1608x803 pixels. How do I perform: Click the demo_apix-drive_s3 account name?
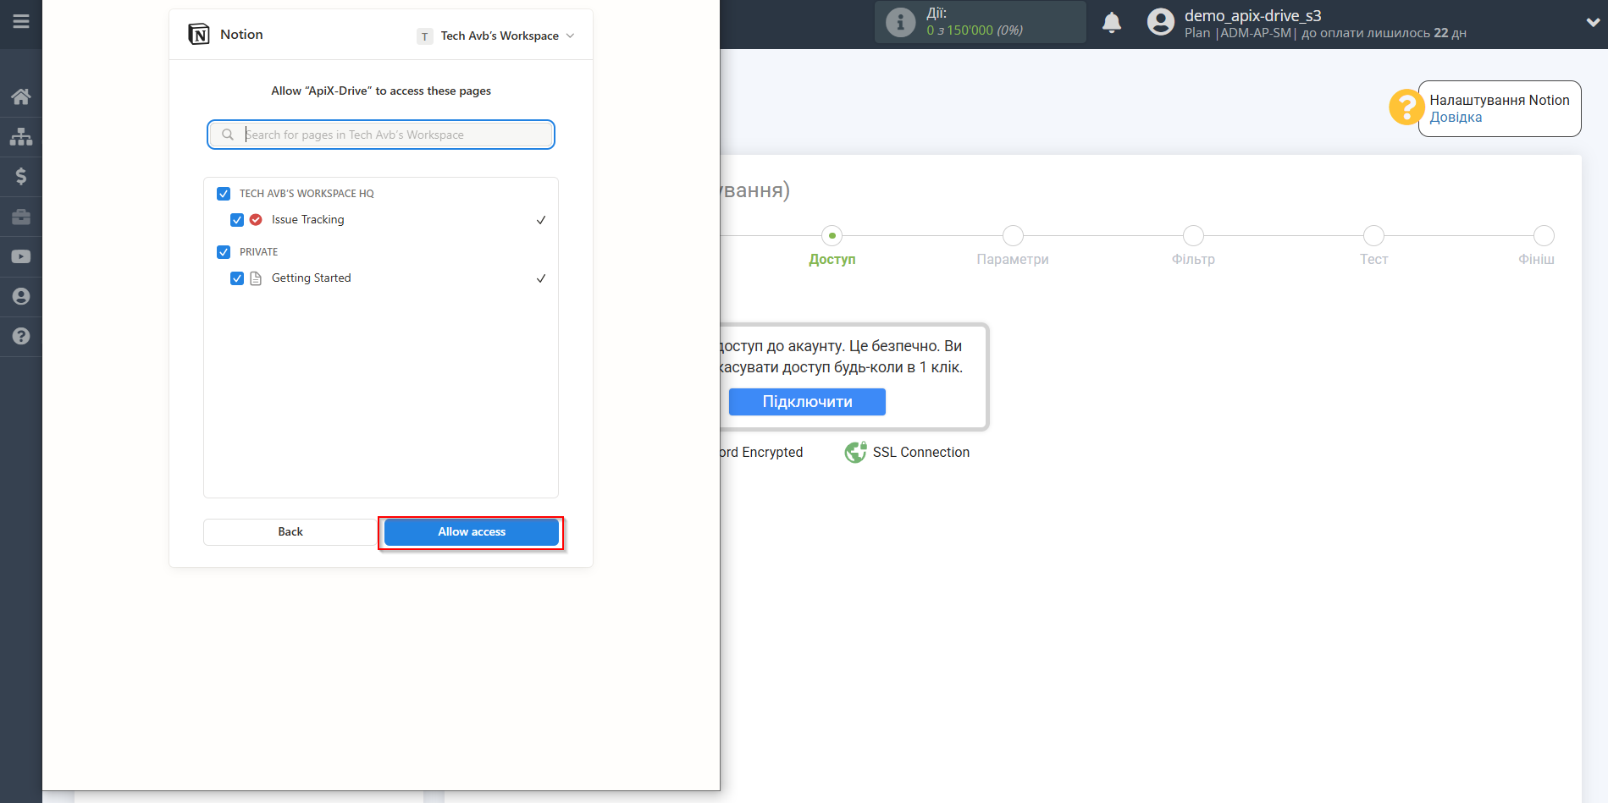1252,15
